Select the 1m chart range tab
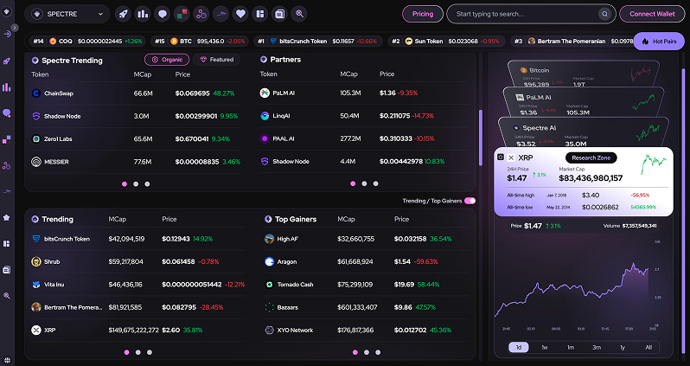The image size is (690, 366). click(x=571, y=348)
